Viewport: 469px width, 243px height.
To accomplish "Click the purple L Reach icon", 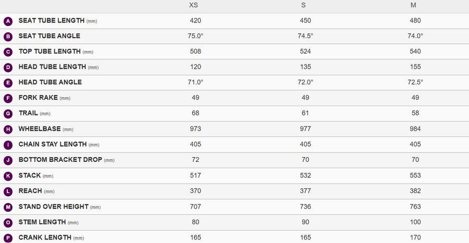I will pyautogui.click(x=8, y=191).
